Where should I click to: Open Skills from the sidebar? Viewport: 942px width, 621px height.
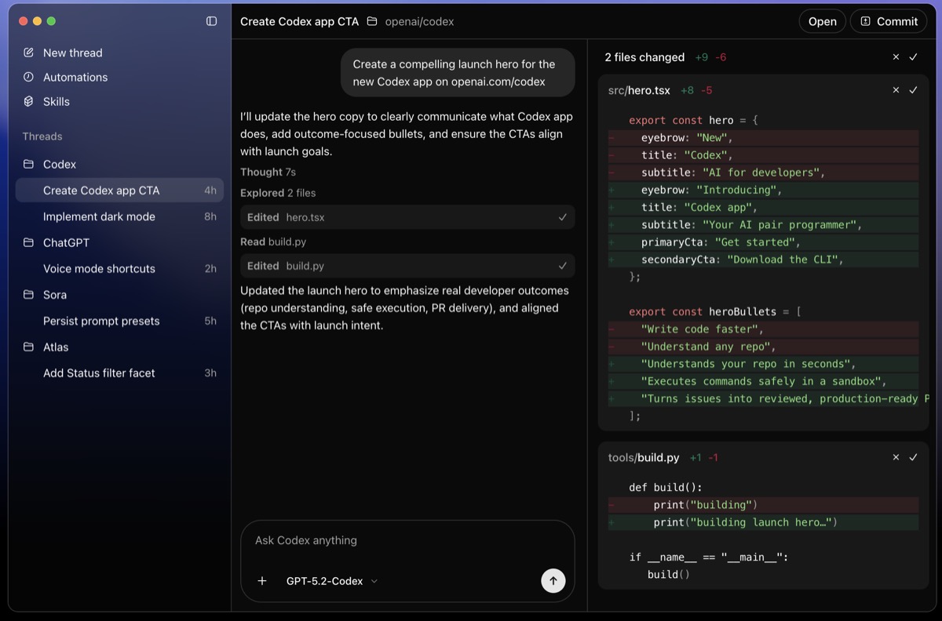click(56, 101)
